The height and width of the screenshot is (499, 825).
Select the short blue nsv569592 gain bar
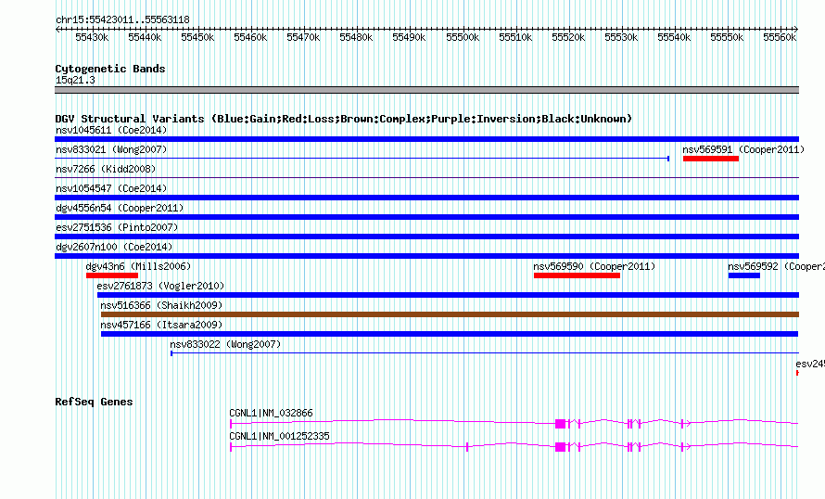(x=743, y=275)
